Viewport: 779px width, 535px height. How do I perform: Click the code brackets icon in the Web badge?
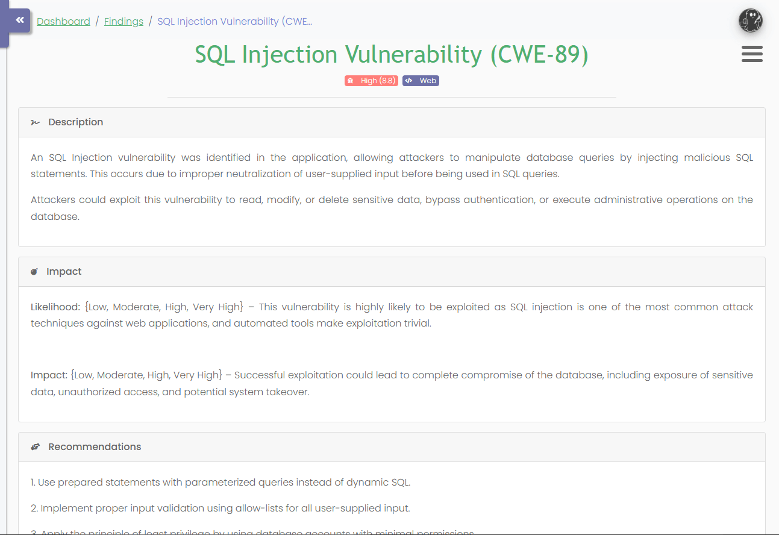click(409, 80)
